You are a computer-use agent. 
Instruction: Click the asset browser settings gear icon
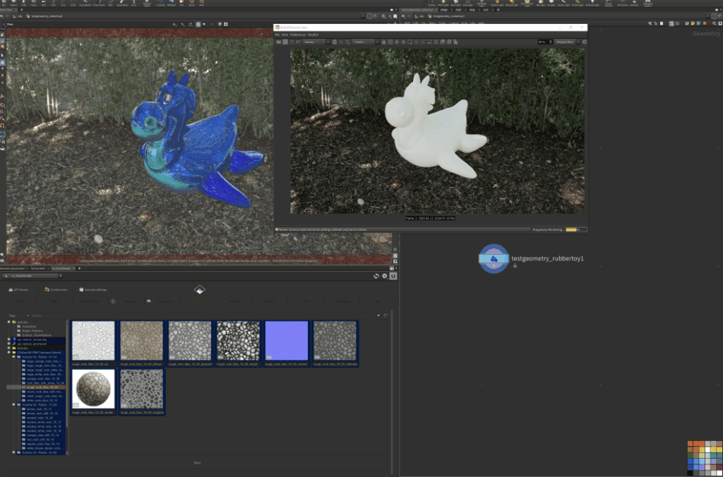tap(384, 276)
